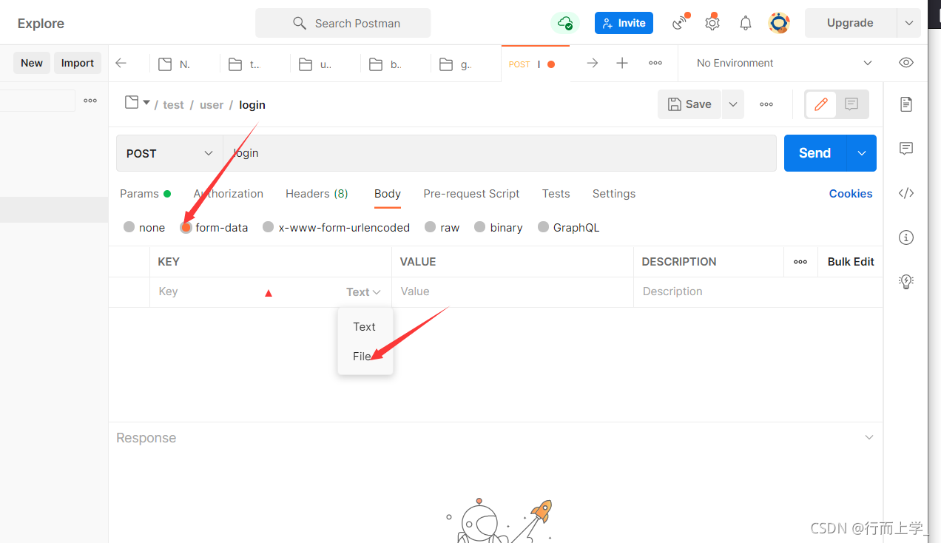941x543 pixels.
Task: Open the column options dots in table header
Action: click(x=800, y=262)
